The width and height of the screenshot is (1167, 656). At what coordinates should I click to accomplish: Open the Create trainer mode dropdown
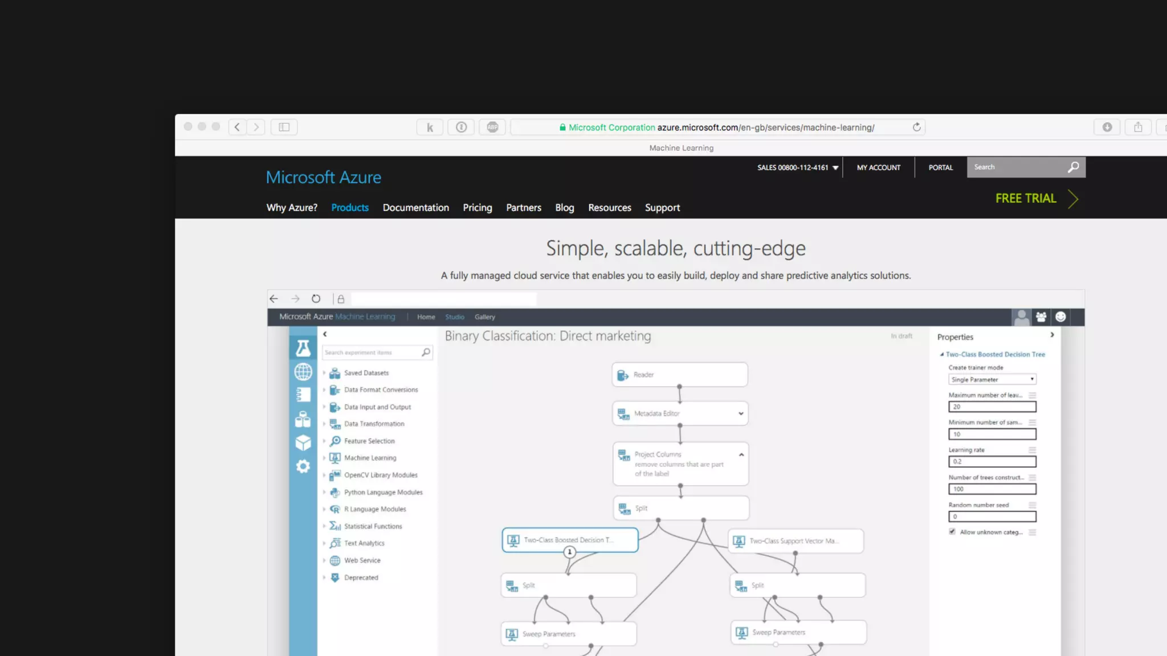pyautogui.click(x=992, y=379)
